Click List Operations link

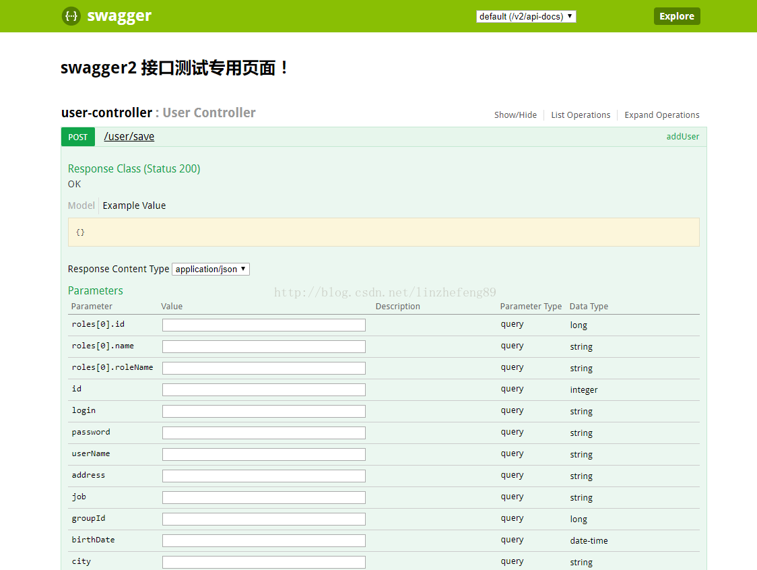pos(581,115)
